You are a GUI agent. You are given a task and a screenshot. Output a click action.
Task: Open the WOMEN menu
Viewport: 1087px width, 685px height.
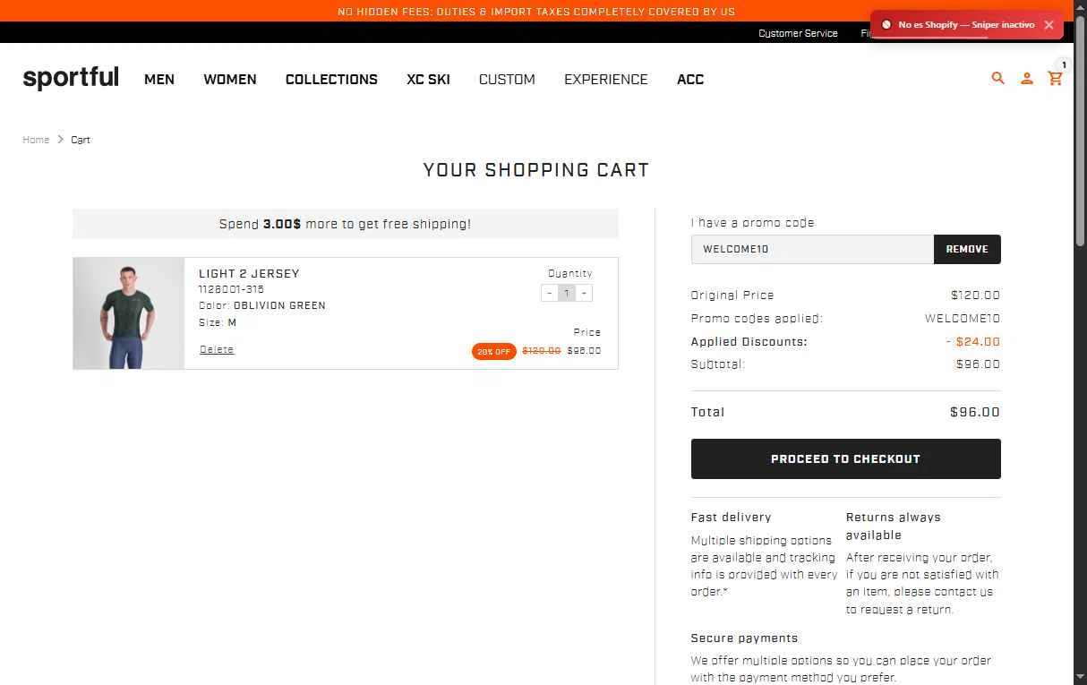pos(230,80)
